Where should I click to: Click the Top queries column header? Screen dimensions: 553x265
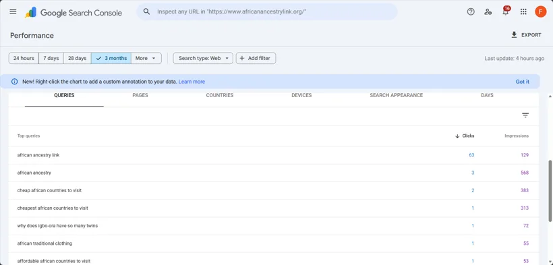(x=28, y=136)
